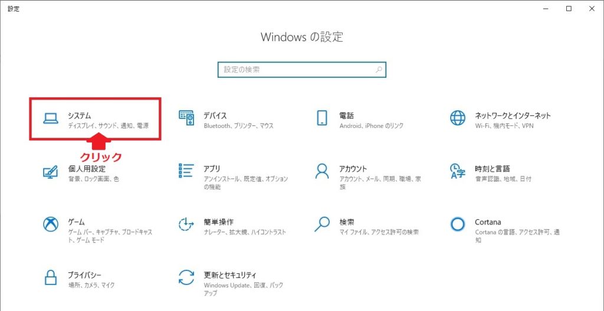Click the Windows の設定 page title
This screenshot has width=604, height=311.
tap(301, 37)
